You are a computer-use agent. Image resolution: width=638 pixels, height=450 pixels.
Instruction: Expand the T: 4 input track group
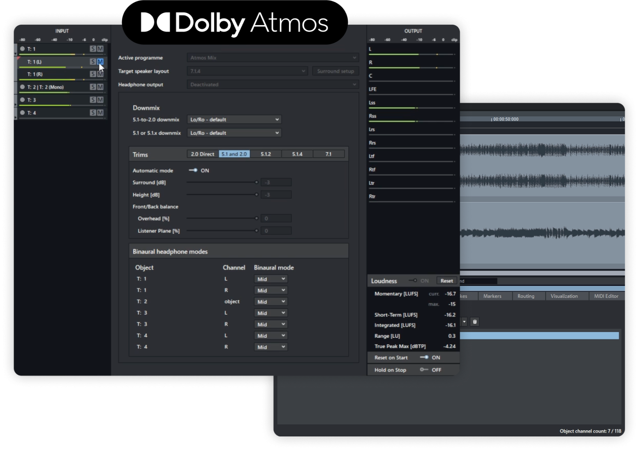coord(16,117)
